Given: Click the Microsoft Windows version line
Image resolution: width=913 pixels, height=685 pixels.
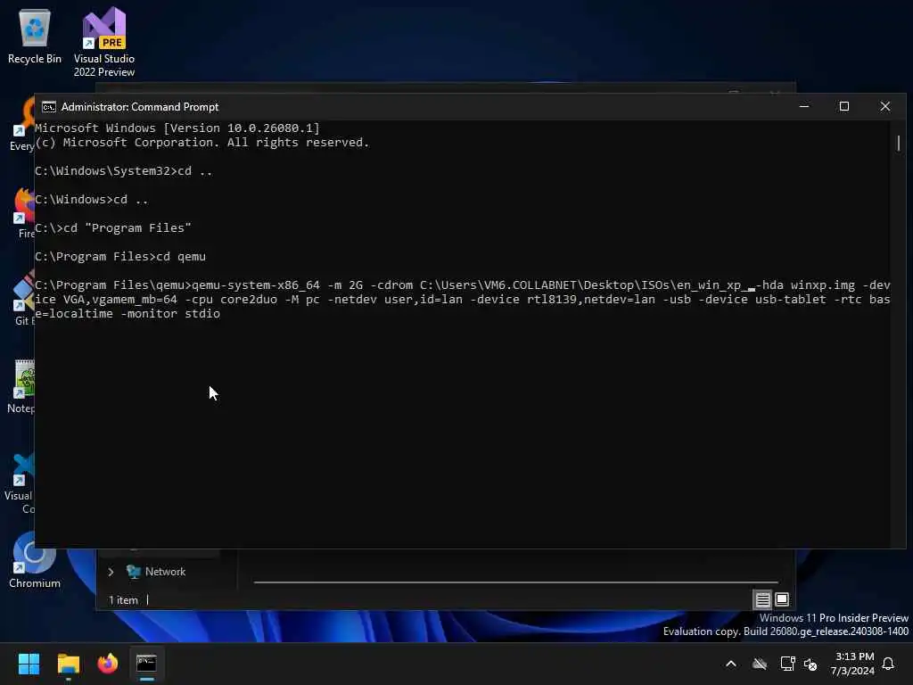Looking at the screenshot, I should (x=177, y=128).
